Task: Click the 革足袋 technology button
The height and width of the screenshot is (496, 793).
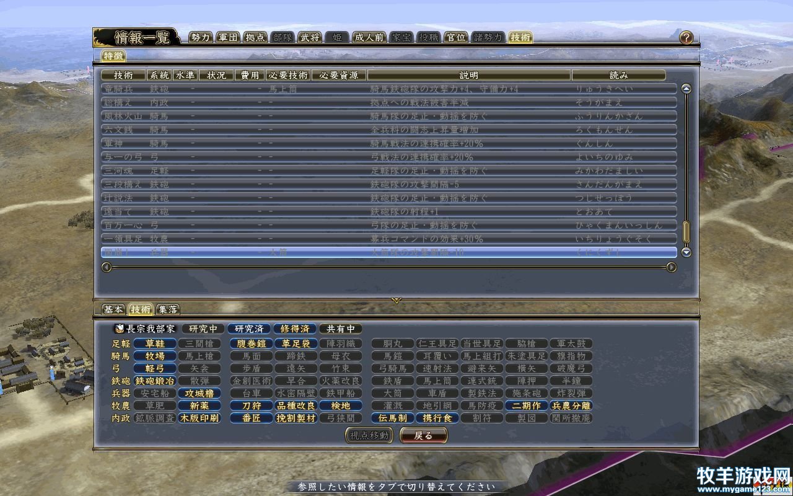Action: 296,343
